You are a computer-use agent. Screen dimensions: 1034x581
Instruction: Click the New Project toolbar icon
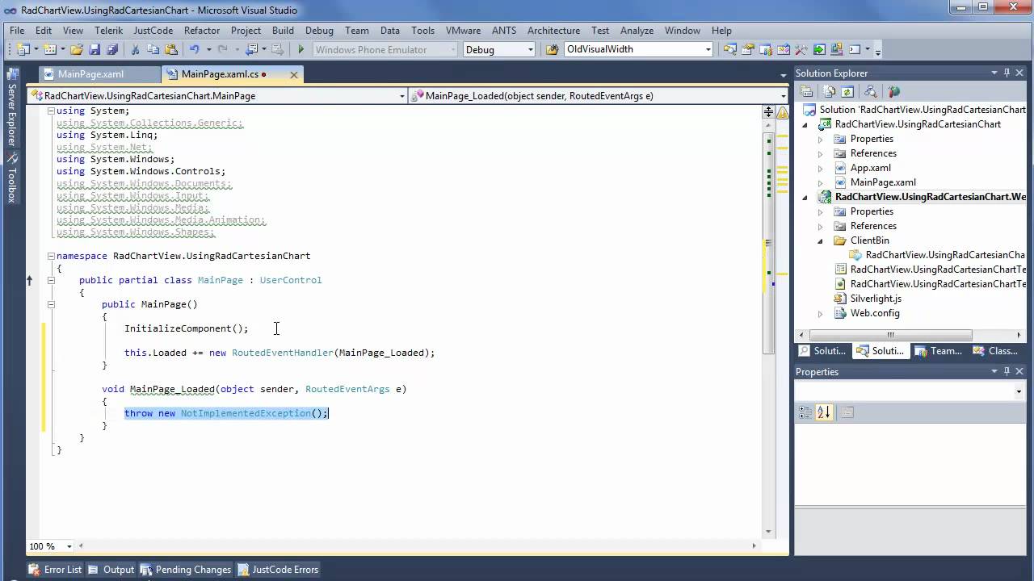[x=22, y=49]
